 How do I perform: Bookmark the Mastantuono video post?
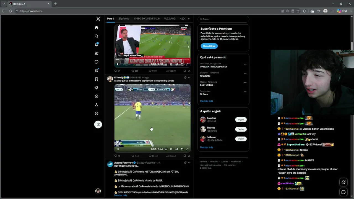coord(184,71)
